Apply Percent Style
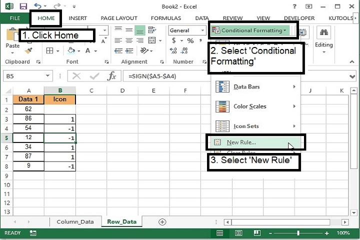 click(190, 40)
